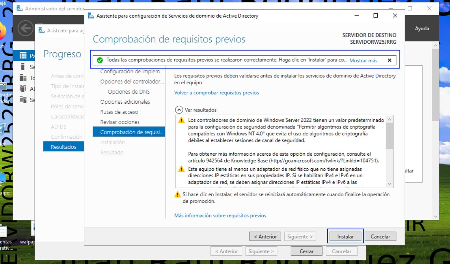Select the 'Comprobación de requisi...' step
This screenshot has width=450, height=264.
(129, 132)
